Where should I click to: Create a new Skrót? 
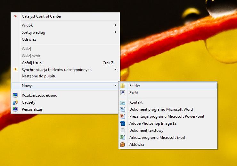point(168,93)
